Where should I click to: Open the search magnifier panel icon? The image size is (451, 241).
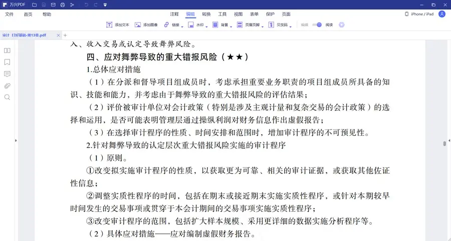[x=7, y=97]
